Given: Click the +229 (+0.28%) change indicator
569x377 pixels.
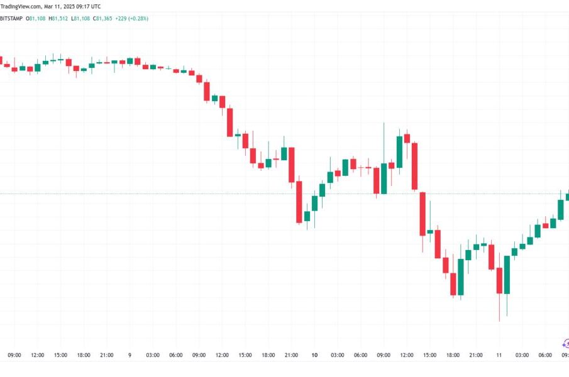Looking at the screenshot, I should point(132,18).
